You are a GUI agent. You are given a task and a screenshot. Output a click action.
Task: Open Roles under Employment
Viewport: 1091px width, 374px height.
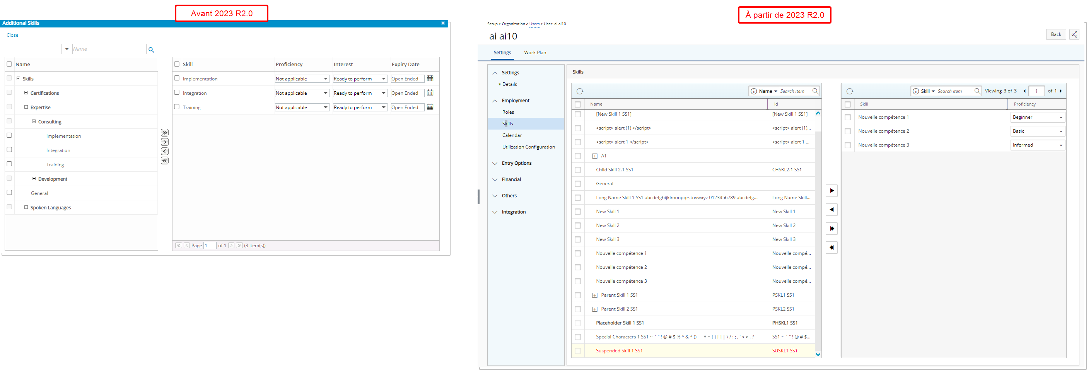tap(508, 112)
